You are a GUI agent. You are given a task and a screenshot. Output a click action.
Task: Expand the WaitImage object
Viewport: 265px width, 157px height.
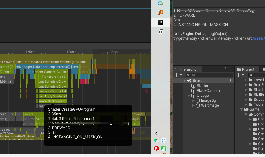[193, 105]
